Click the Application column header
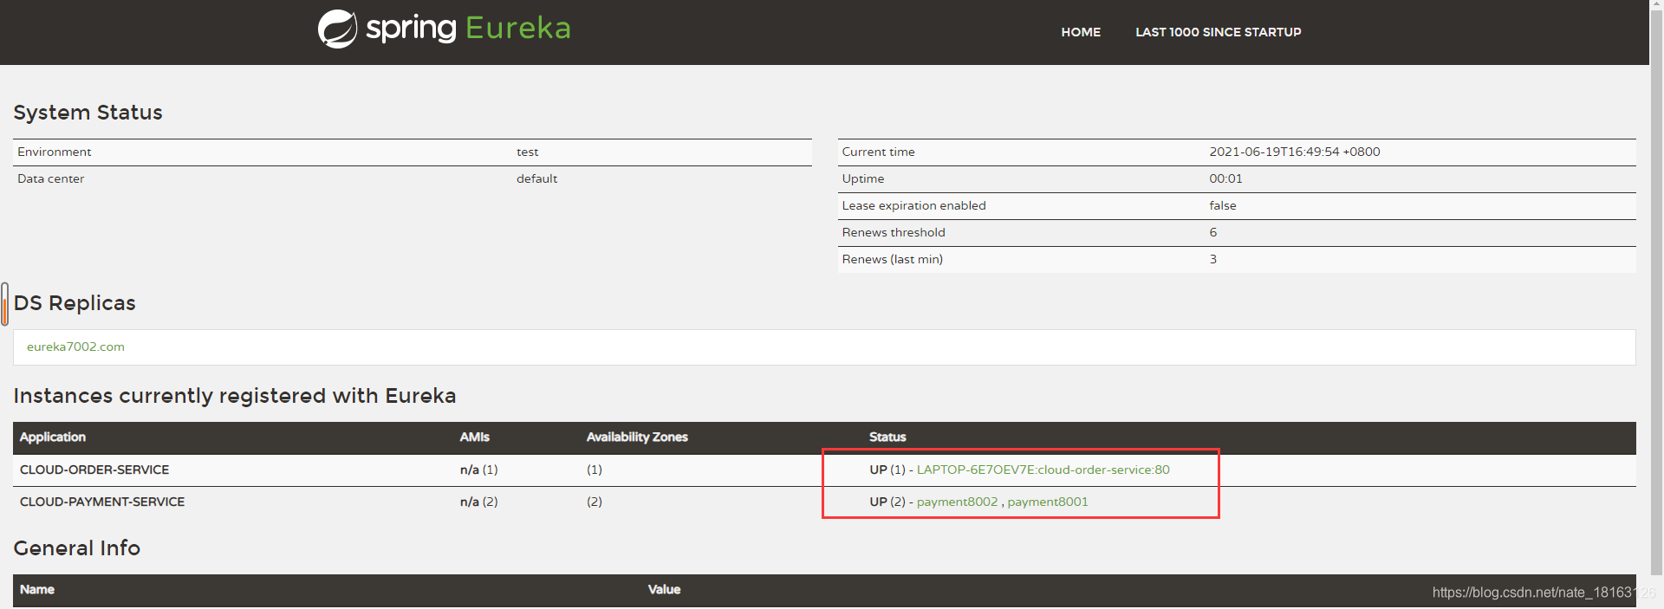The width and height of the screenshot is (1664, 609). tap(53, 437)
